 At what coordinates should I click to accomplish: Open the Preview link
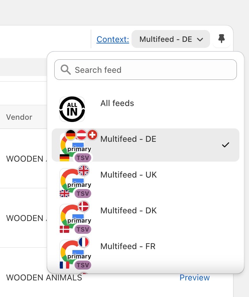(194, 278)
